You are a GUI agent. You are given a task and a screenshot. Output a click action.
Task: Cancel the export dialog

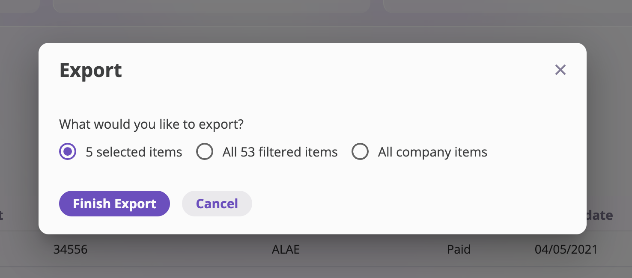217,204
